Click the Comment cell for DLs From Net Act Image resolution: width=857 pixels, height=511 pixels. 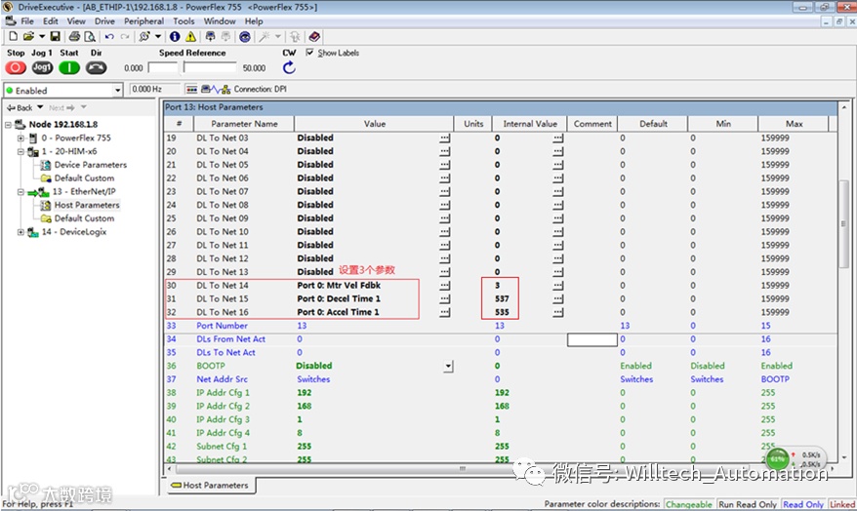592,339
